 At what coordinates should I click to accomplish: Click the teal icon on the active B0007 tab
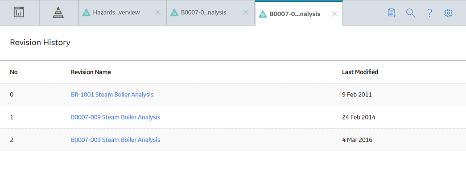263,14
